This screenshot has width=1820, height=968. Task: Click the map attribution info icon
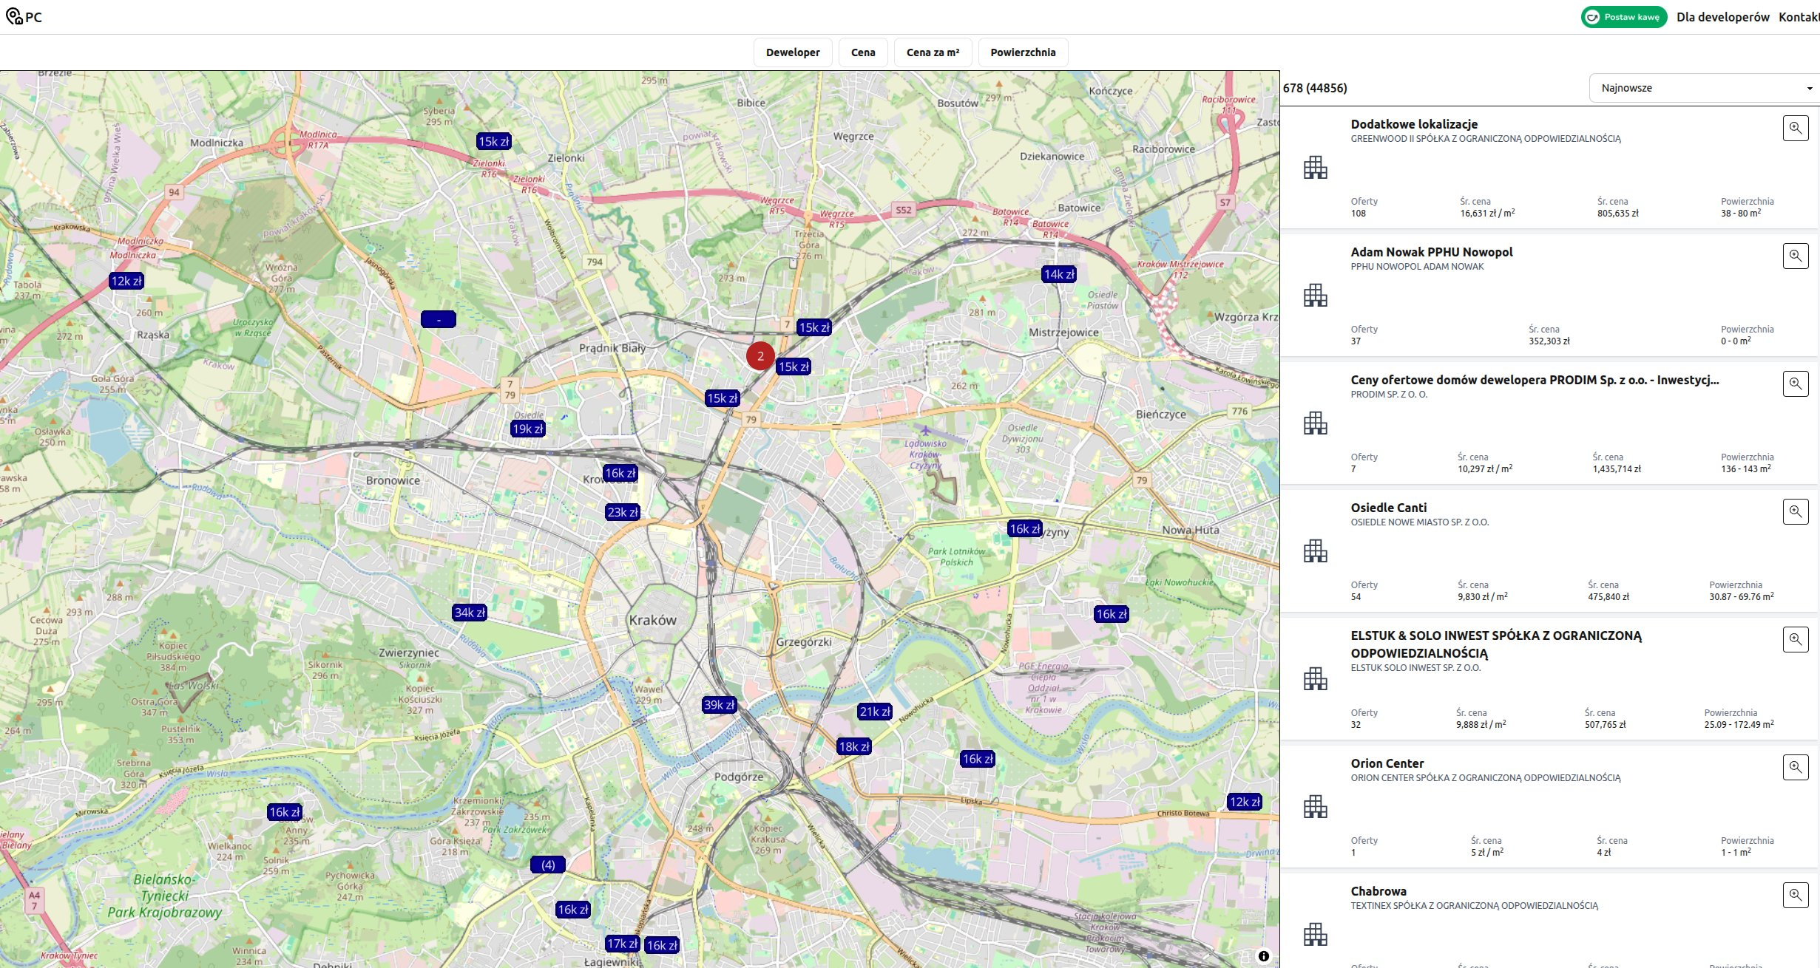[1264, 956]
